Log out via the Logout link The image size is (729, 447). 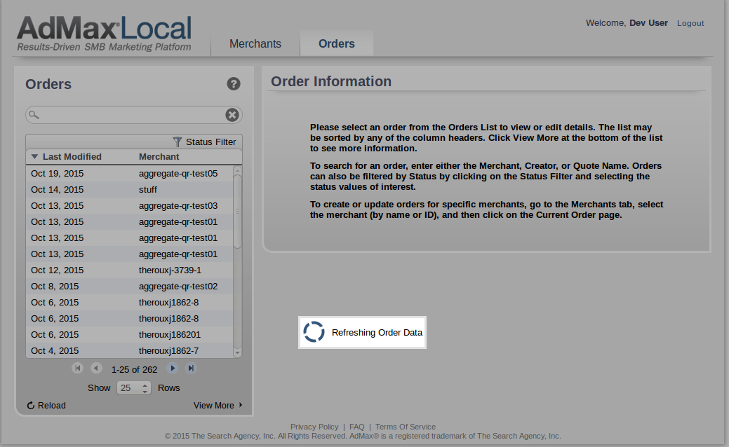tap(690, 23)
